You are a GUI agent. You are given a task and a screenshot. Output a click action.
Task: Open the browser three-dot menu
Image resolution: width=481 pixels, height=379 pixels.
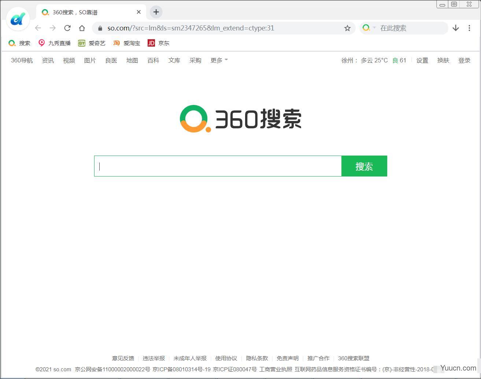(x=469, y=28)
